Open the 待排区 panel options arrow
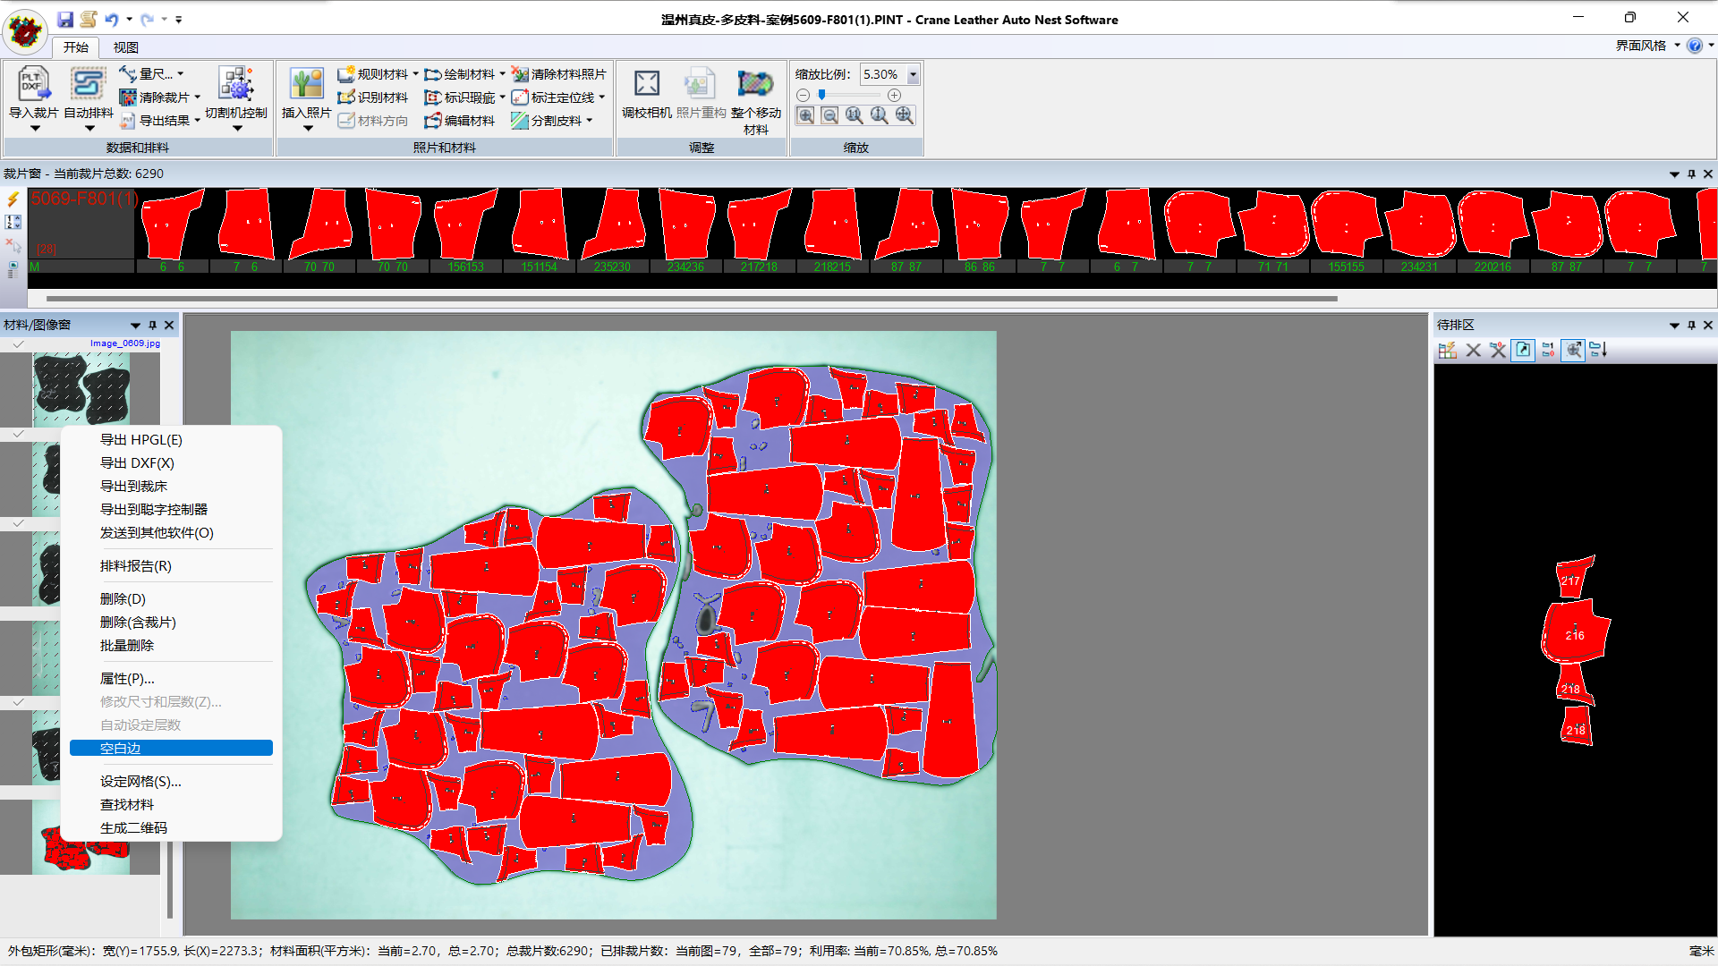This screenshot has width=1718, height=966. pyautogui.click(x=1674, y=325)
